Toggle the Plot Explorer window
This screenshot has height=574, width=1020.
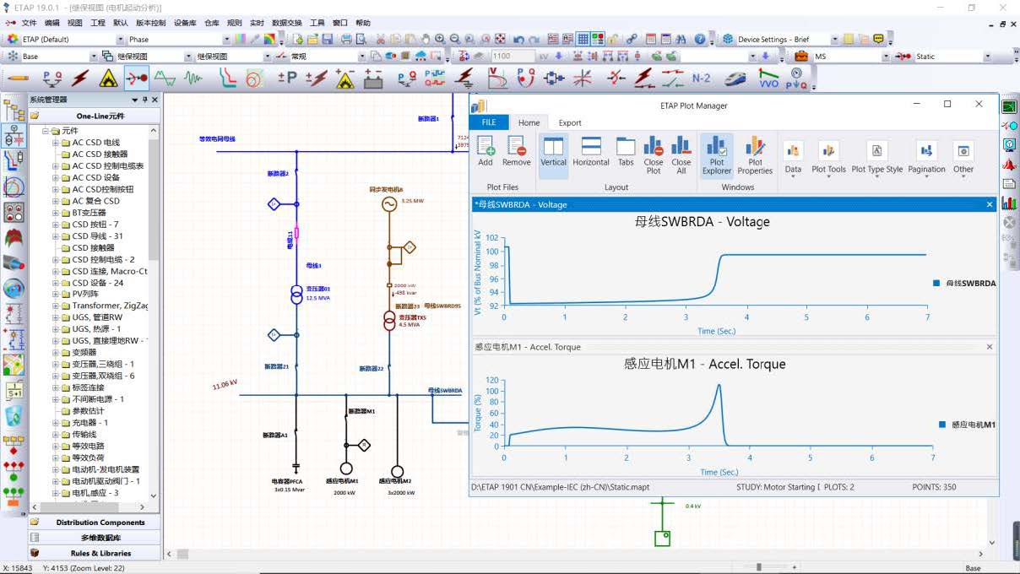click(x=717, y=154)
